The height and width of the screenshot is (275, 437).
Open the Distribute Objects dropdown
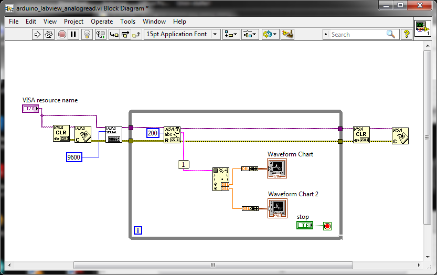click(x=250, y=34)
